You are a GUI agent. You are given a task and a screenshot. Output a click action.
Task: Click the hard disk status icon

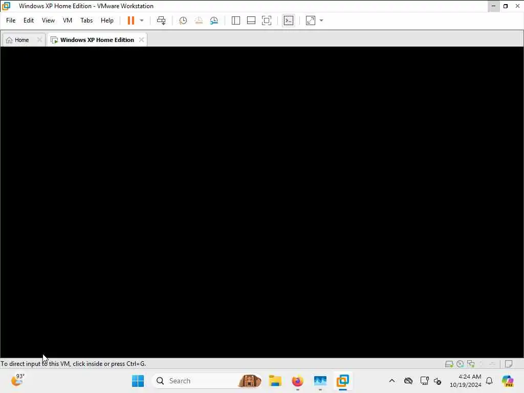click(449, 364)
